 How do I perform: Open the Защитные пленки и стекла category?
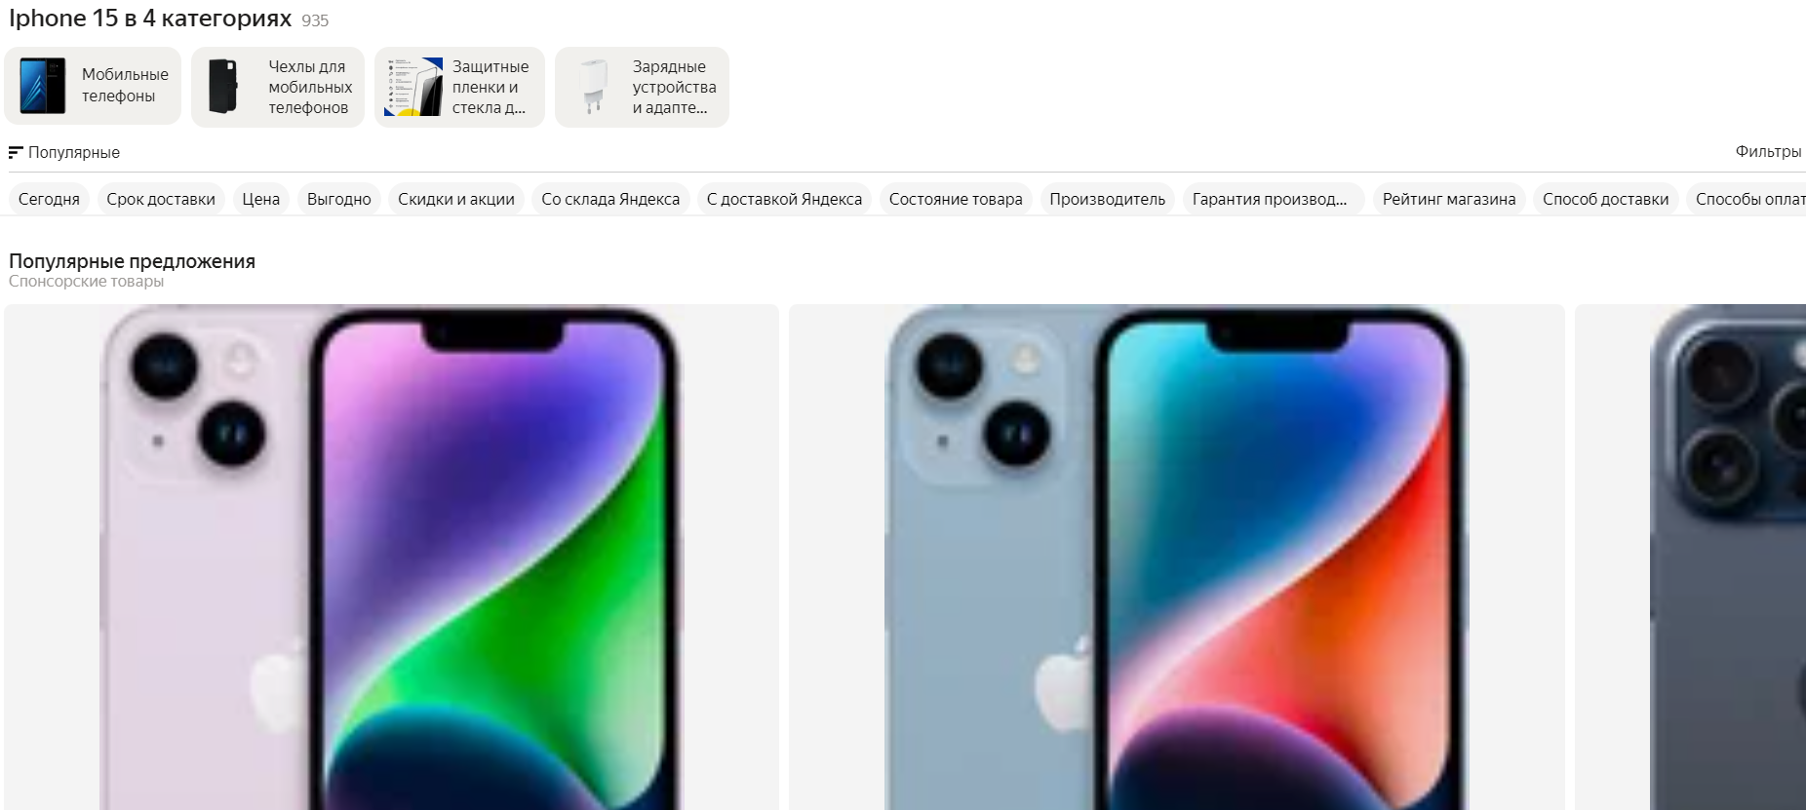tap(459, 87)
